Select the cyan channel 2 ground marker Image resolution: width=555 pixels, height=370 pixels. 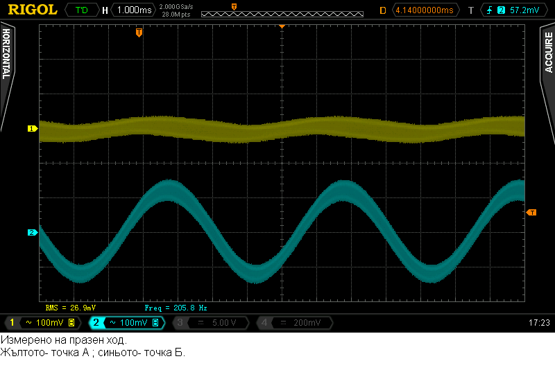(x=33, y=233)
